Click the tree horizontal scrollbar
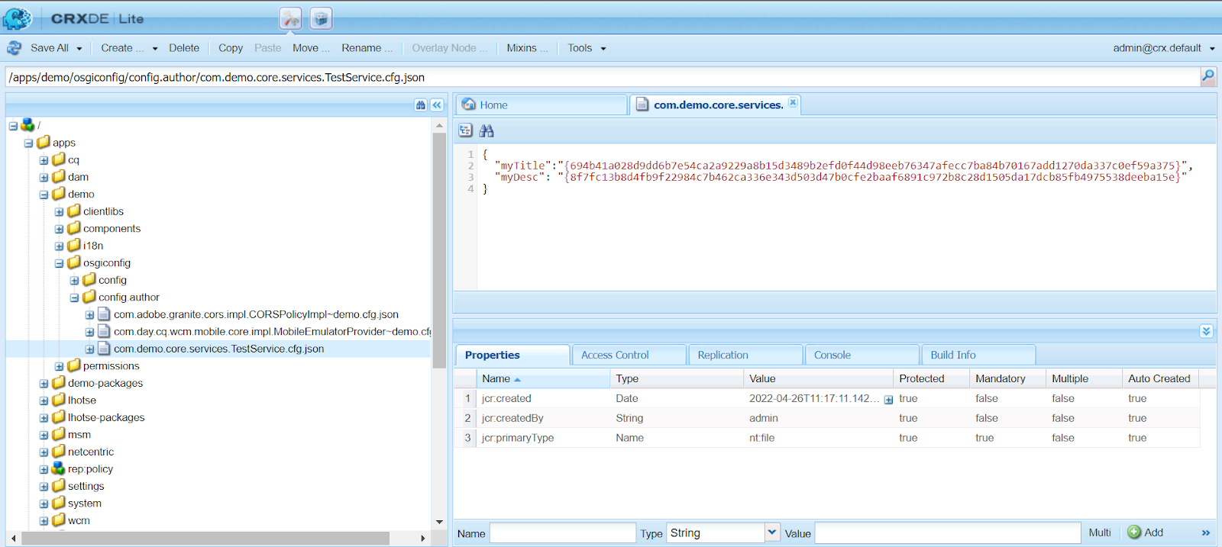1222x547 pixels. pyautogui.click(x=205, y=539)
